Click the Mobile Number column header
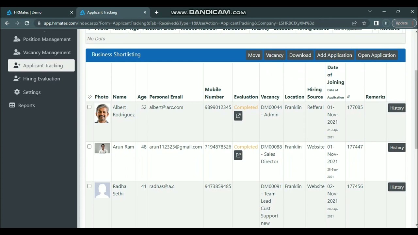Viewport: 418px width, 235px height. (x=214, y=93)
